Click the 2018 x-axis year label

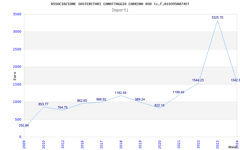tap(121, 145)
